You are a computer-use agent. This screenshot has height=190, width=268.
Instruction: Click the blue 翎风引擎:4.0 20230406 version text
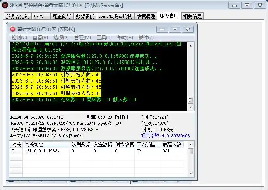[x=165, y=136]
